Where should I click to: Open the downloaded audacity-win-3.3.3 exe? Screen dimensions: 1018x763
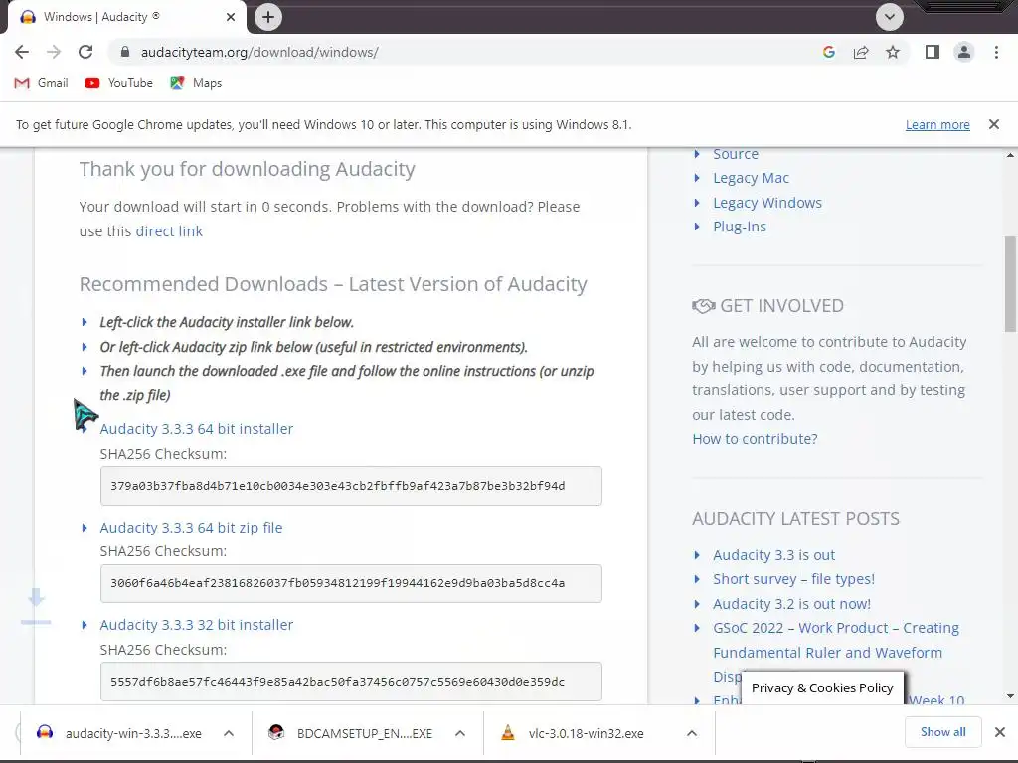pos(133,734)
